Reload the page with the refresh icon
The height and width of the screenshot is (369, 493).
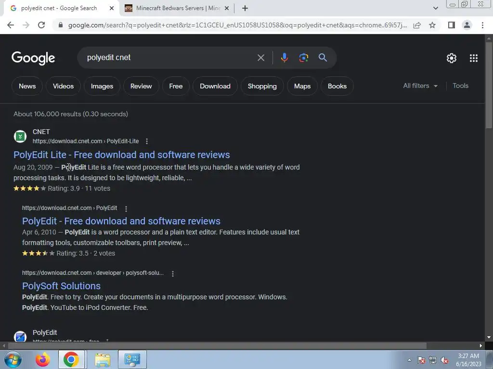[41, 25]
